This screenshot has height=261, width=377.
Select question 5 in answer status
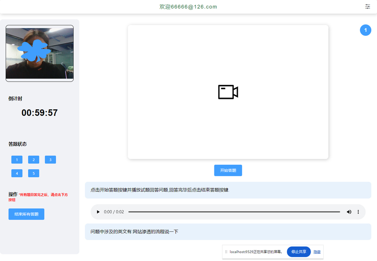pyautogui.click(x=33, y=173)
